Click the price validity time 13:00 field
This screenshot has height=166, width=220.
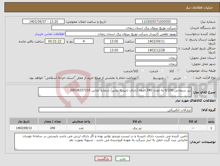click(x=114, y=50)
